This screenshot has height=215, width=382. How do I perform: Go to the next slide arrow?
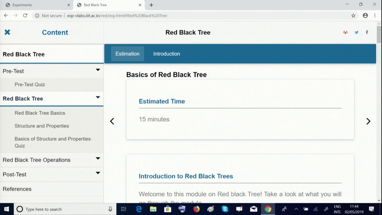pos(368,121)
